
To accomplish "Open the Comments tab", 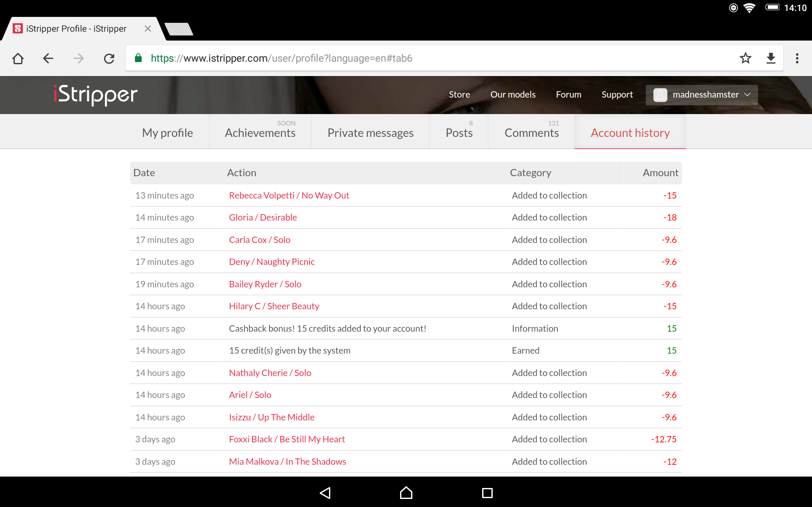I will 532,133.
